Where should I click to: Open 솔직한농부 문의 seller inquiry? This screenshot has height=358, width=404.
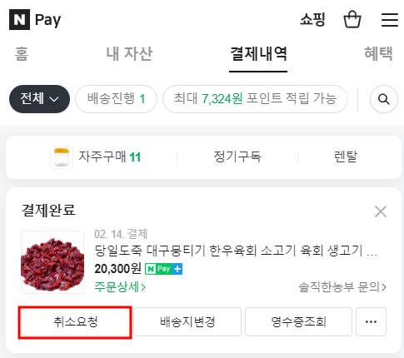[342, 287]
